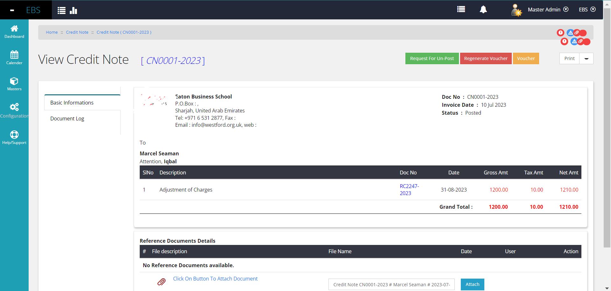Click the notification bell icon
This screenshot has width=611, height=291.
coord(483,10)
